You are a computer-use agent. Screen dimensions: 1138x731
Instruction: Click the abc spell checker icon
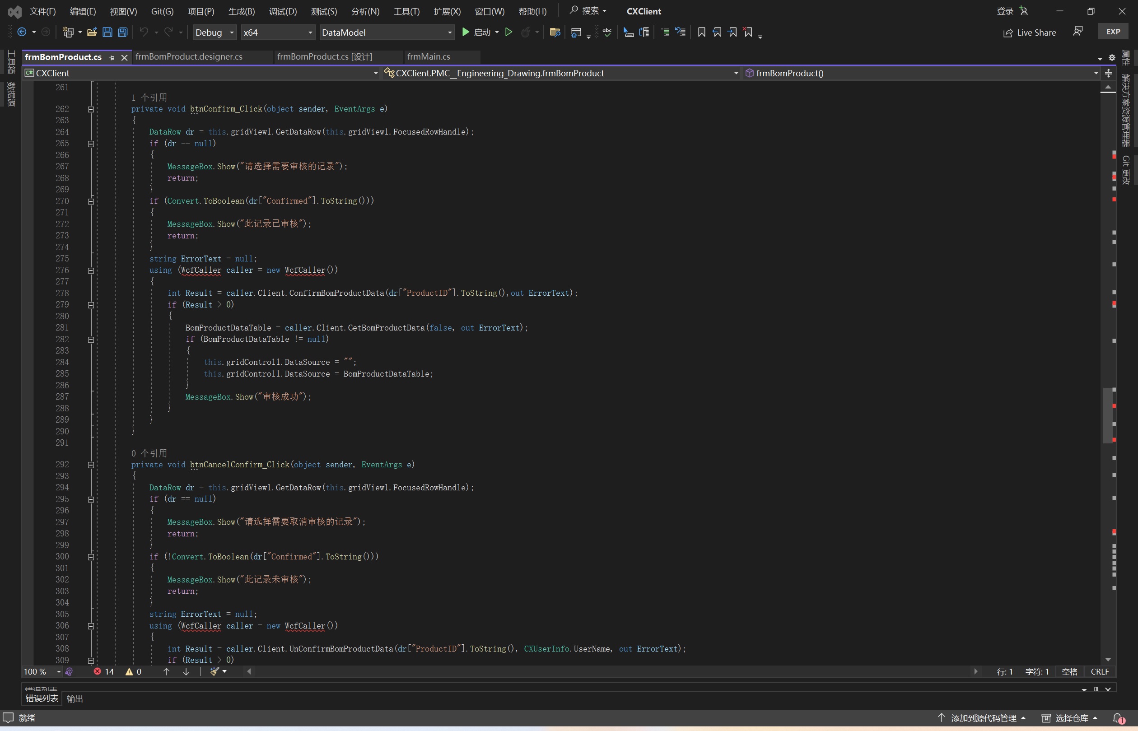point(607,32)
